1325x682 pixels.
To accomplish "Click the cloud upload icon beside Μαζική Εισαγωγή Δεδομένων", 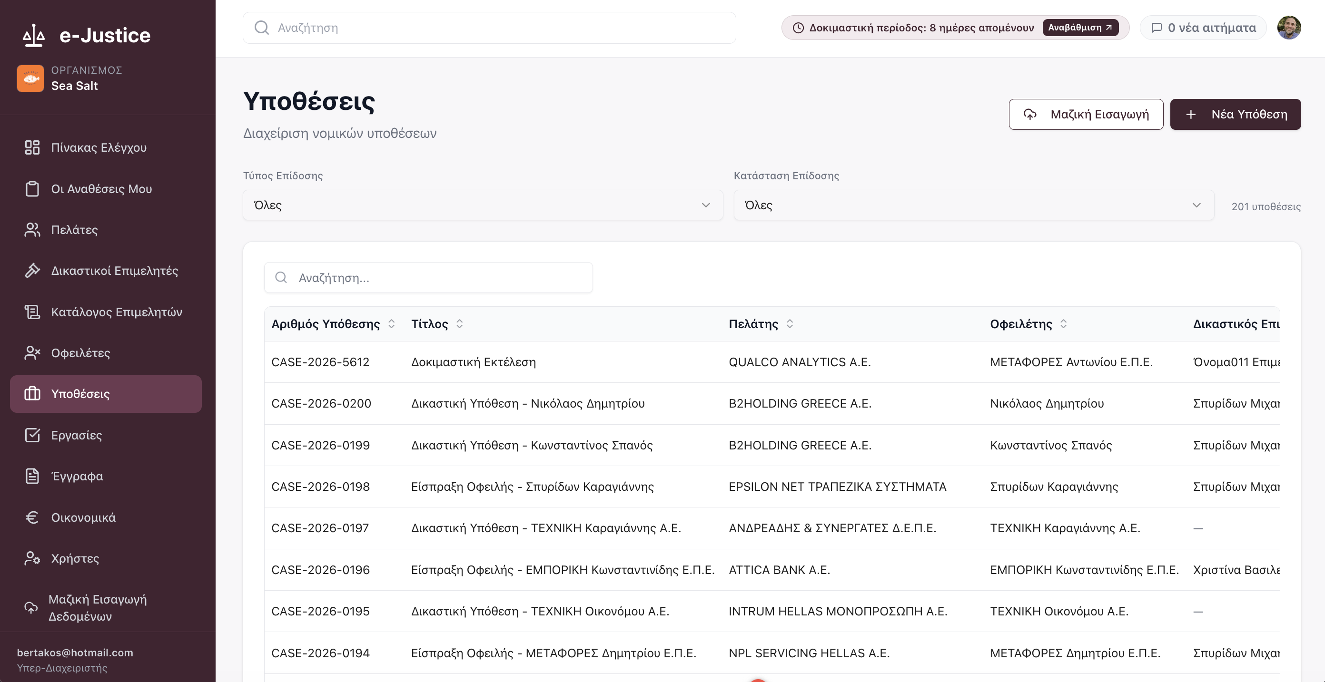I will [x=31, y=607].
